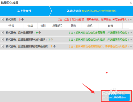Collapse the 格式错误 section with minus icon

click(2, 19)
